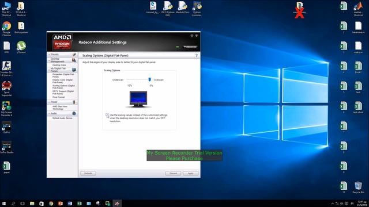
Task: Collapse the Power section
Action: [x=49, y=102]
